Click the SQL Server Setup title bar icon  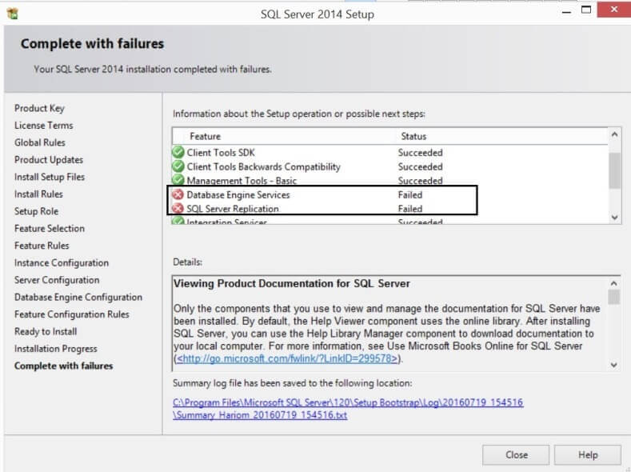pyautogui.click(x=13, y=14)
